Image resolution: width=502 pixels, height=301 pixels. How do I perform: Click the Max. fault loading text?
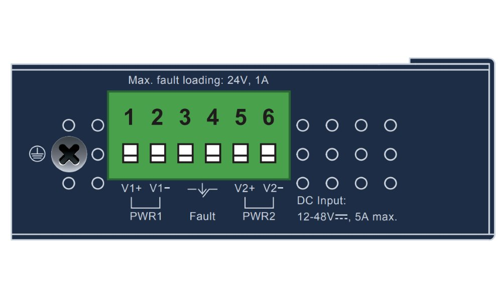click(198, 80)
